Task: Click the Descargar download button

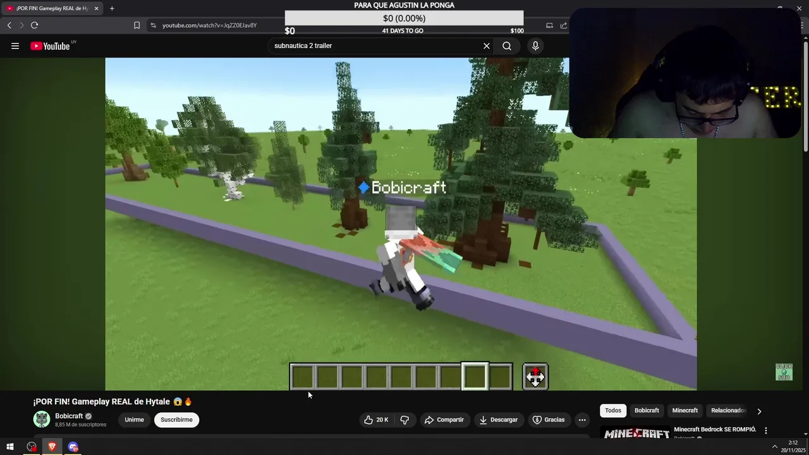Action: (498, 420)
